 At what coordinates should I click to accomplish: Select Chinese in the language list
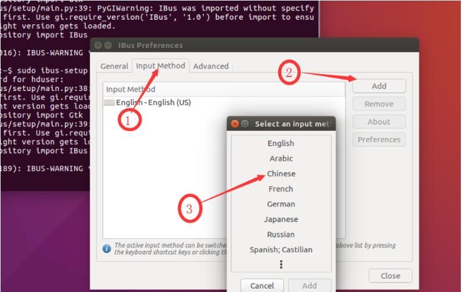click(x=281, y=174)
